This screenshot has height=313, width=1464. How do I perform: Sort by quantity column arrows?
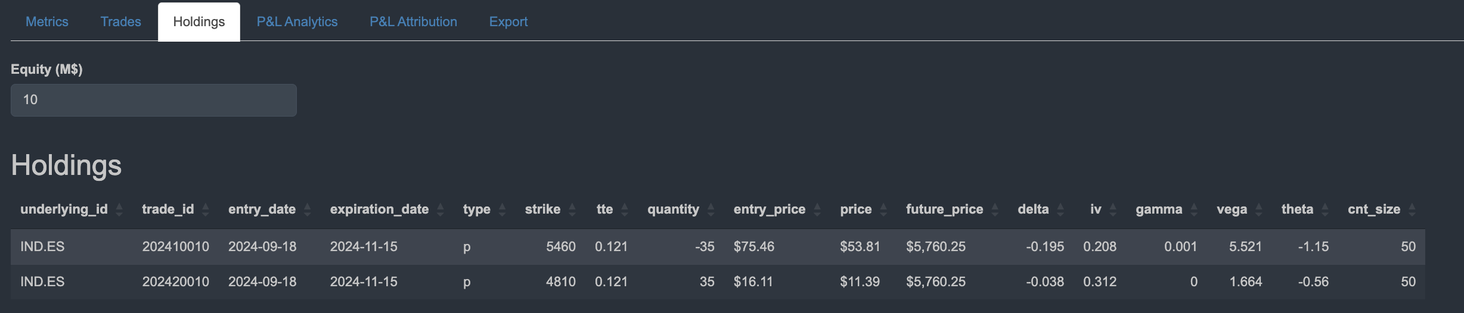[711, 209]
